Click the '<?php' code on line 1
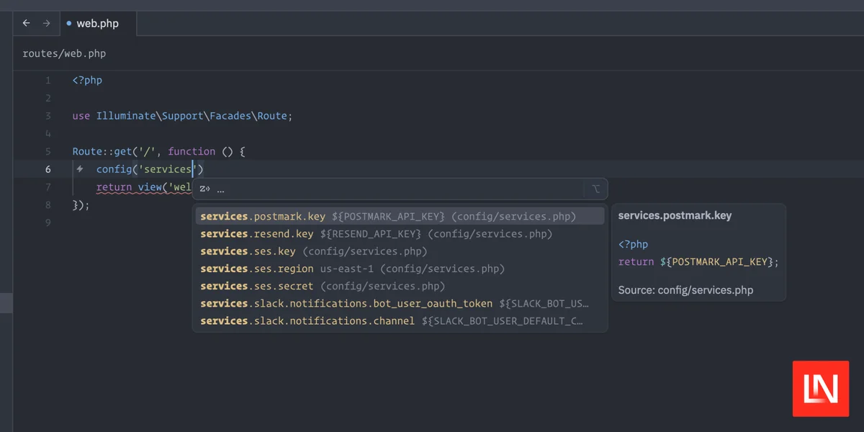Viewport: 864px width, 432px height. [x=87, y=81]
